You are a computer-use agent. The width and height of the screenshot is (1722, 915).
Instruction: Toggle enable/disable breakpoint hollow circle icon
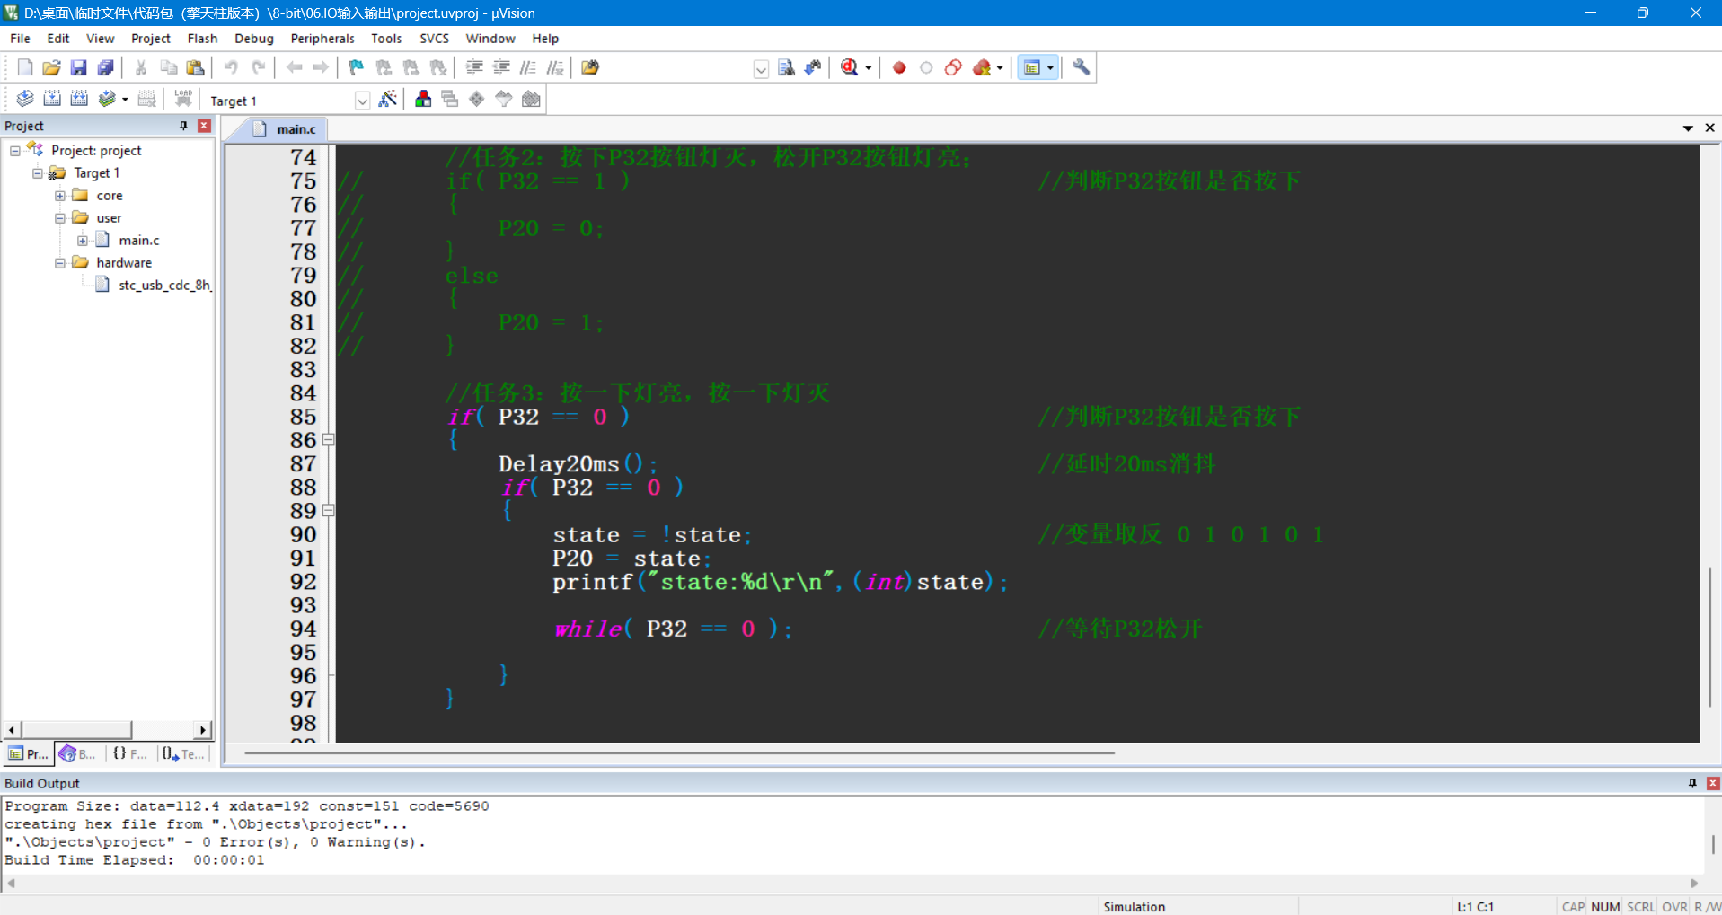tap(926, 67)
